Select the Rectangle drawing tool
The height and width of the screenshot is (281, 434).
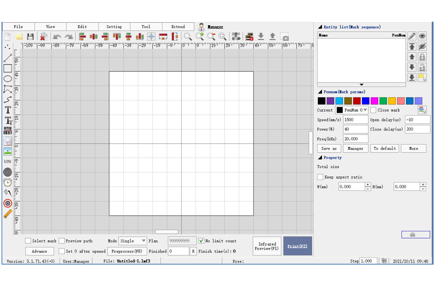click(x=8, y=68)
